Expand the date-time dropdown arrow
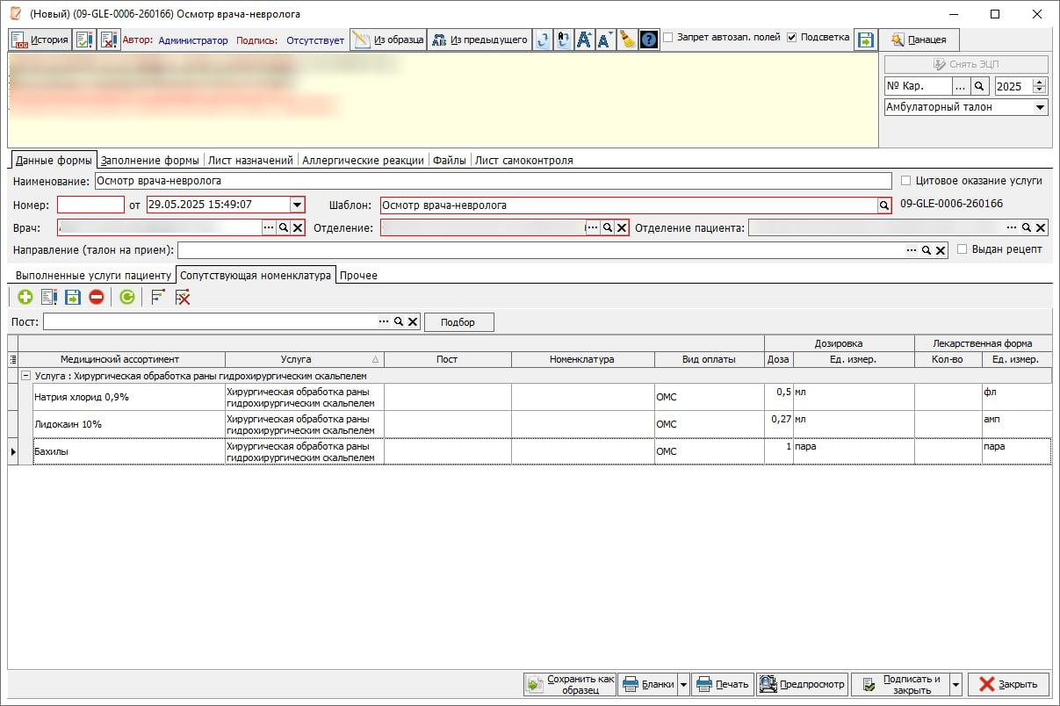Image resolution: width=1060 pixels, height=706 pixels. (298, 205)
